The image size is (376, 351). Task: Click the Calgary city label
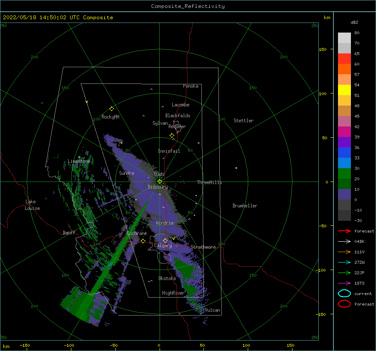tap(163, 245)
